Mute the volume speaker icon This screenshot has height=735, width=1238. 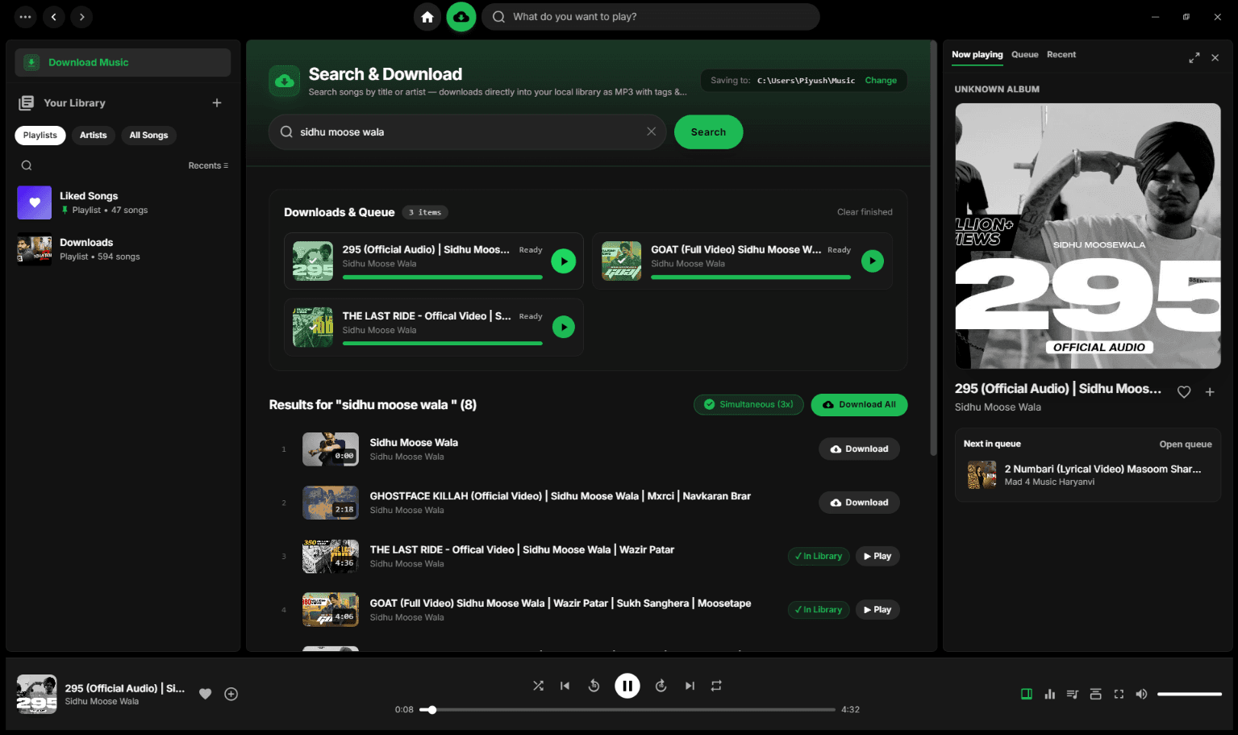click(x=1141, y=694)
